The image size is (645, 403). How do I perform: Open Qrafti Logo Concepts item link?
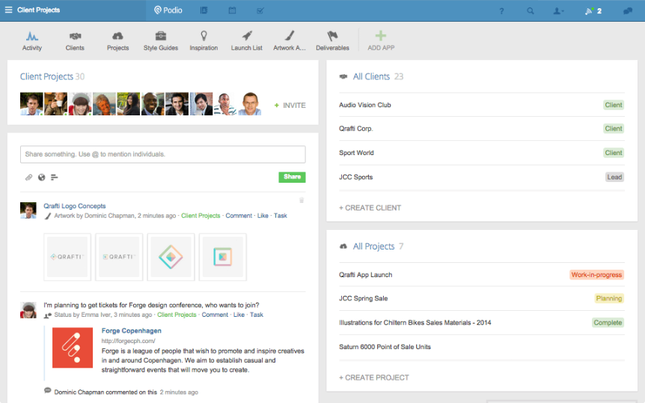coord(75,206)
